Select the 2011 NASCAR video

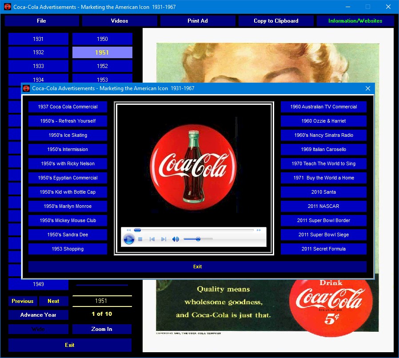click(x=323, y=207)
